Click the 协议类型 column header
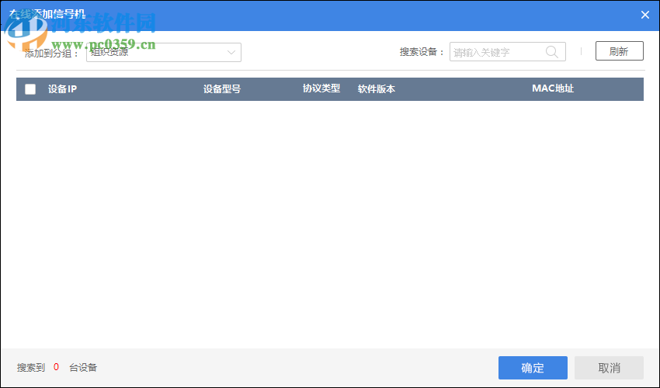This screenshot has height=388, width=660. (x=321, y=88)
